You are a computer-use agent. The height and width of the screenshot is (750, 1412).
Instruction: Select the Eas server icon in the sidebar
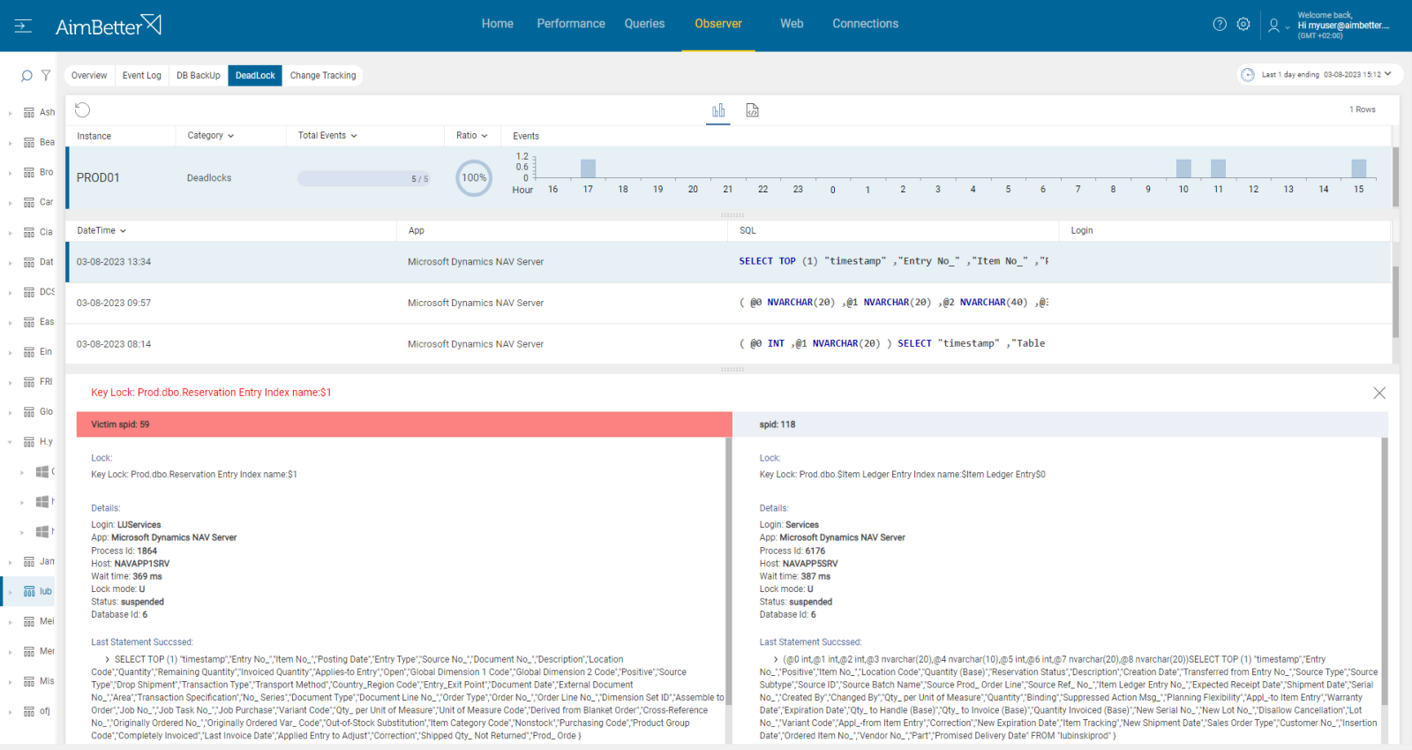click(x=29, y=323)
